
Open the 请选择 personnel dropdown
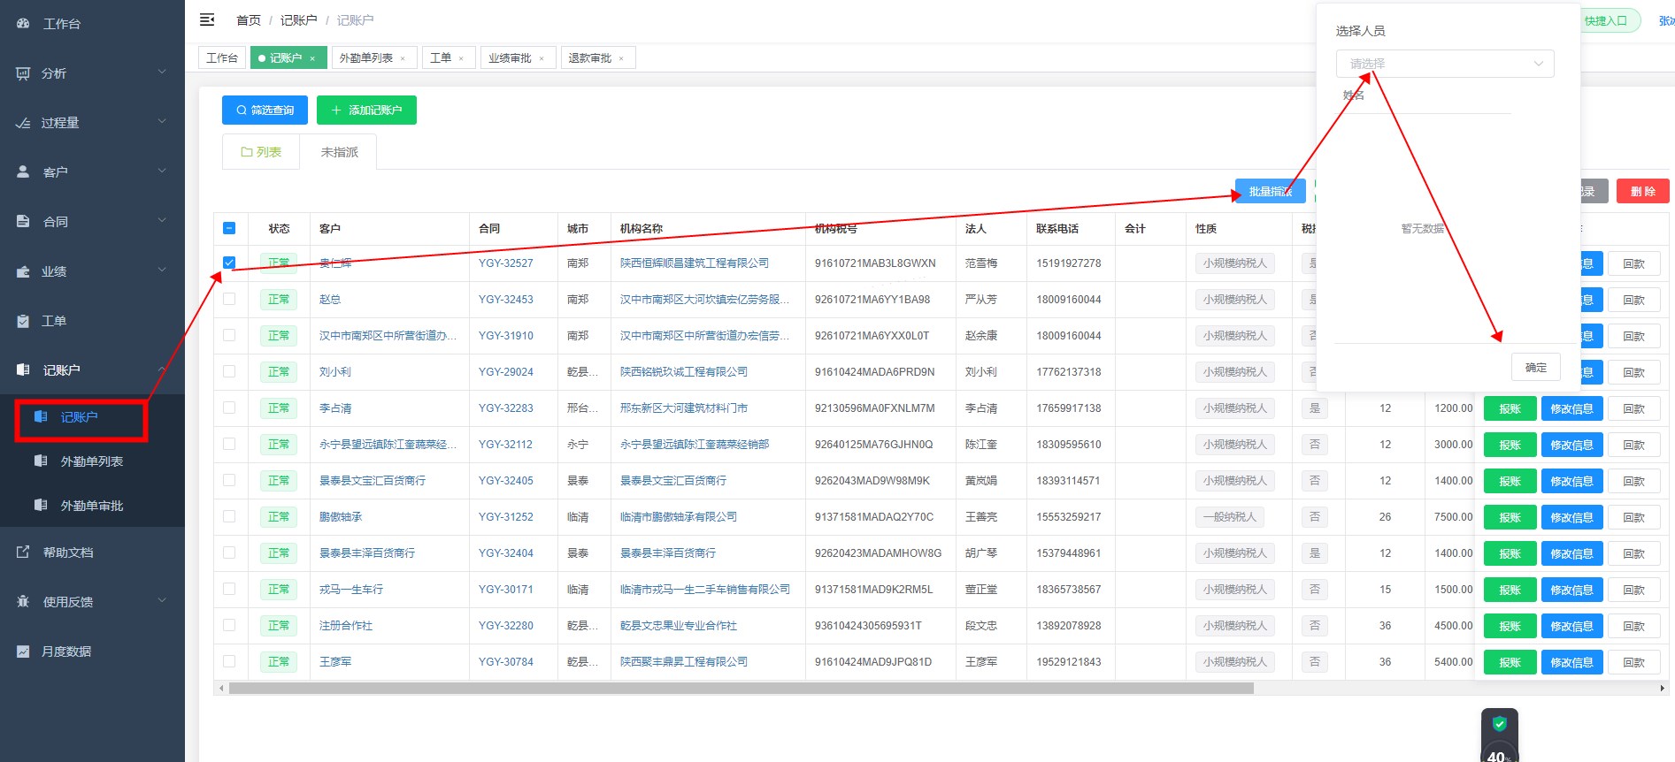pos(1445,64)
